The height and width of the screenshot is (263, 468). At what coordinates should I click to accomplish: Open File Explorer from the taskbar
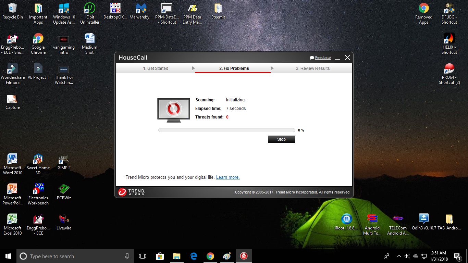176,256
